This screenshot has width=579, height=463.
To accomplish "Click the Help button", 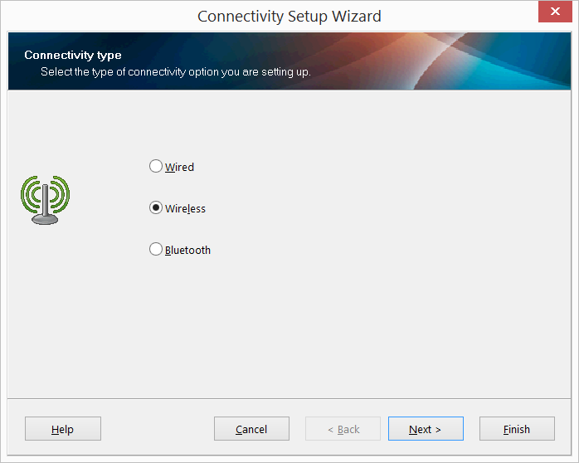I will pos(63,429).
